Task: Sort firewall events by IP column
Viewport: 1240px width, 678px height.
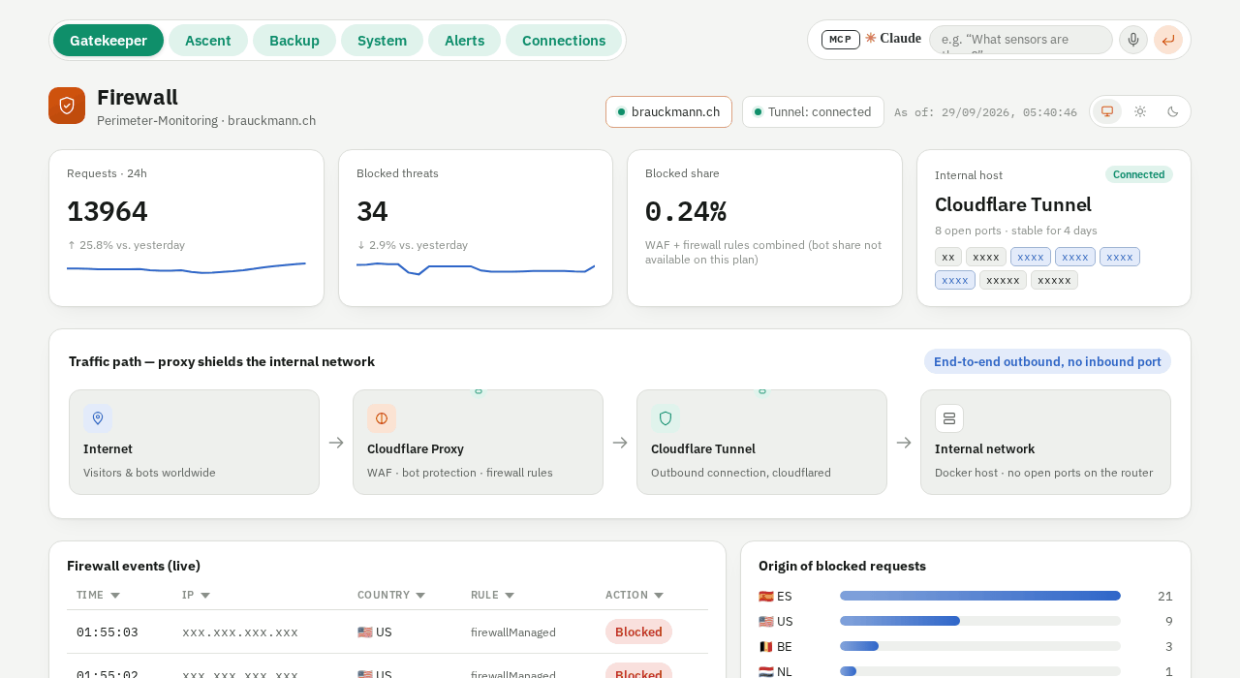Action: (196, 595)
